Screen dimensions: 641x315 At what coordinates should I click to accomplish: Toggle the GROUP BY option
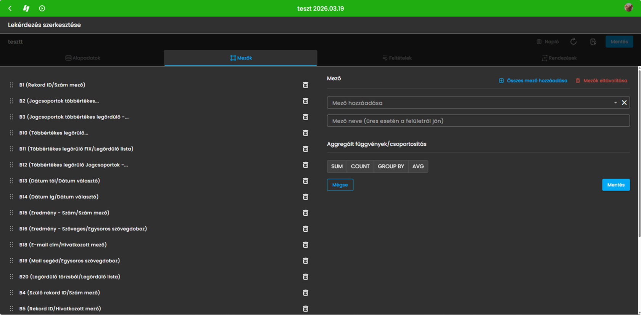pos(391,166)
